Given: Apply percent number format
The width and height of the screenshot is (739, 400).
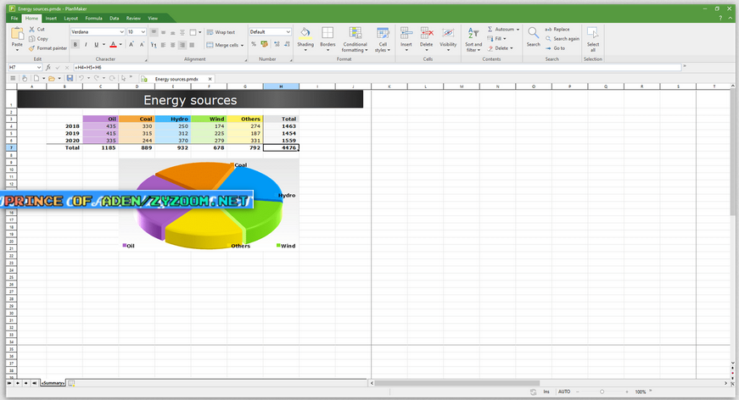Looking at the screenshot, I should [254, 44].
